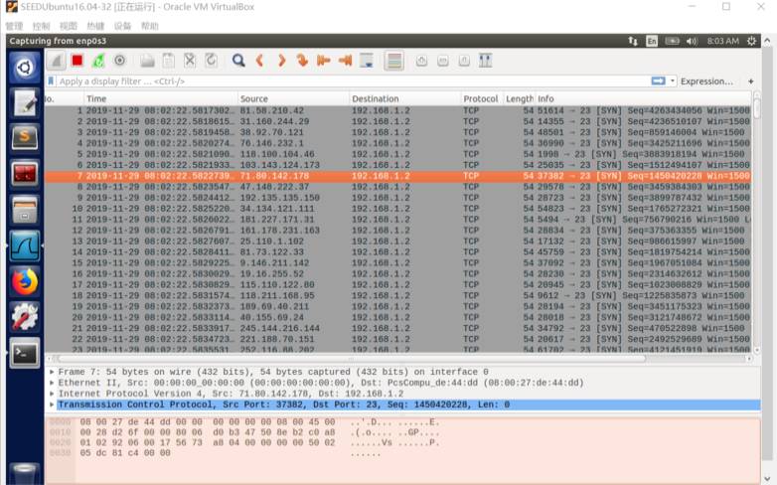
Task: Jump to the last packet icon
Action: pos(345,61)
